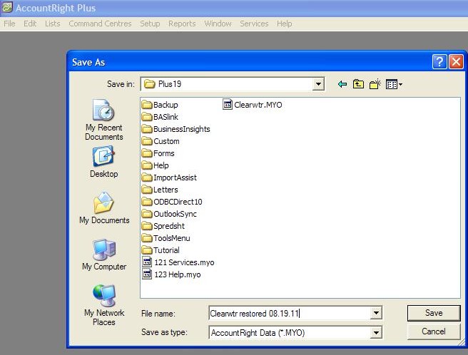
Task: Open the Command Centres menu
Action: [x=100, y=24]
